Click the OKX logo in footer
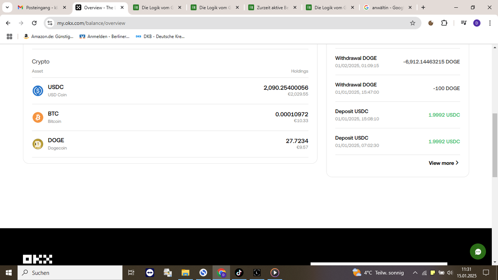 [37, 259]
